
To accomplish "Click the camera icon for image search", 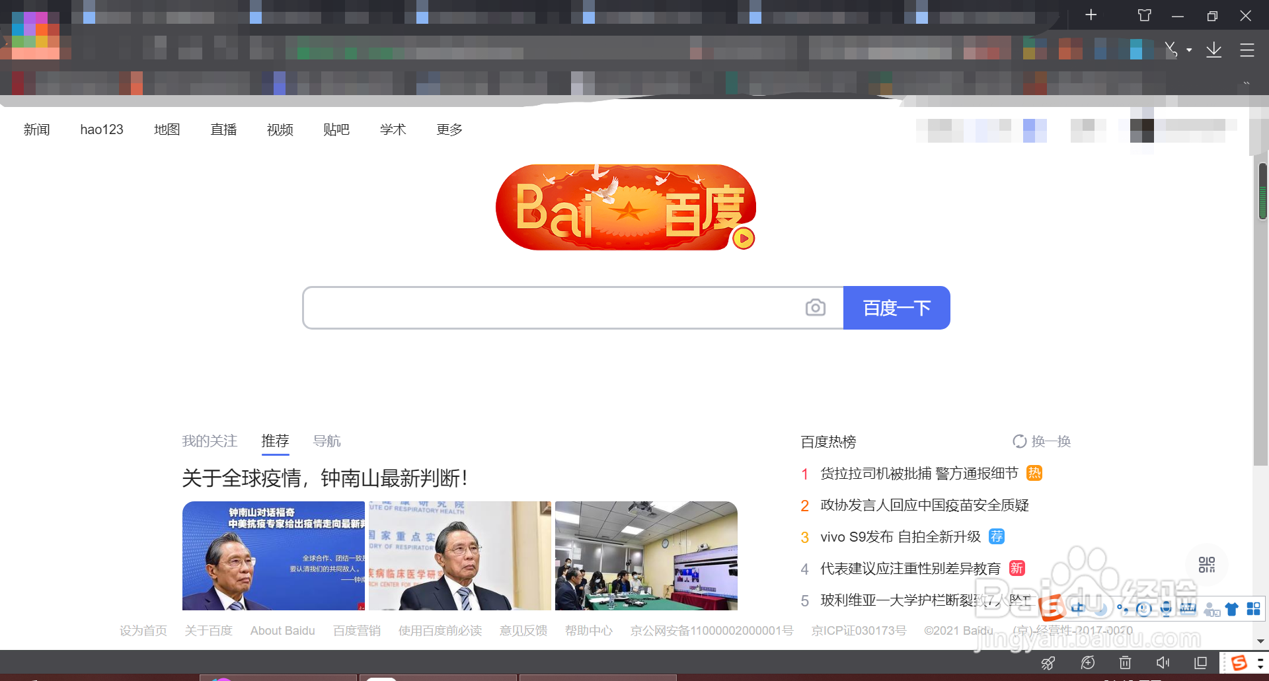I will [x=816, y=308].
